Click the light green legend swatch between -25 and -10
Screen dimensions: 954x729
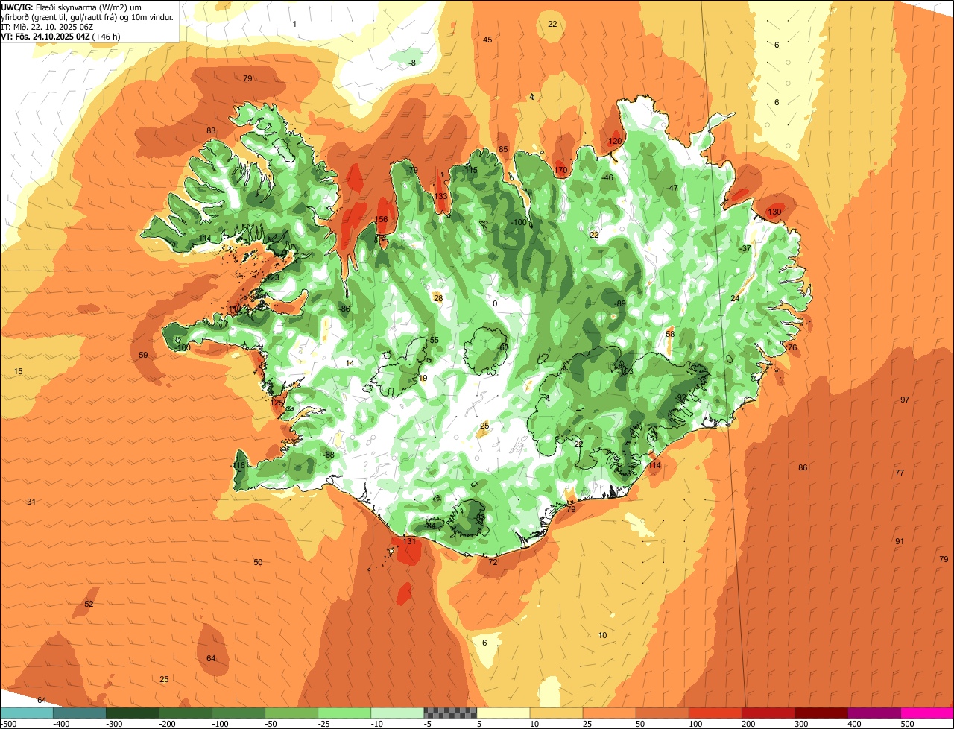344,713
